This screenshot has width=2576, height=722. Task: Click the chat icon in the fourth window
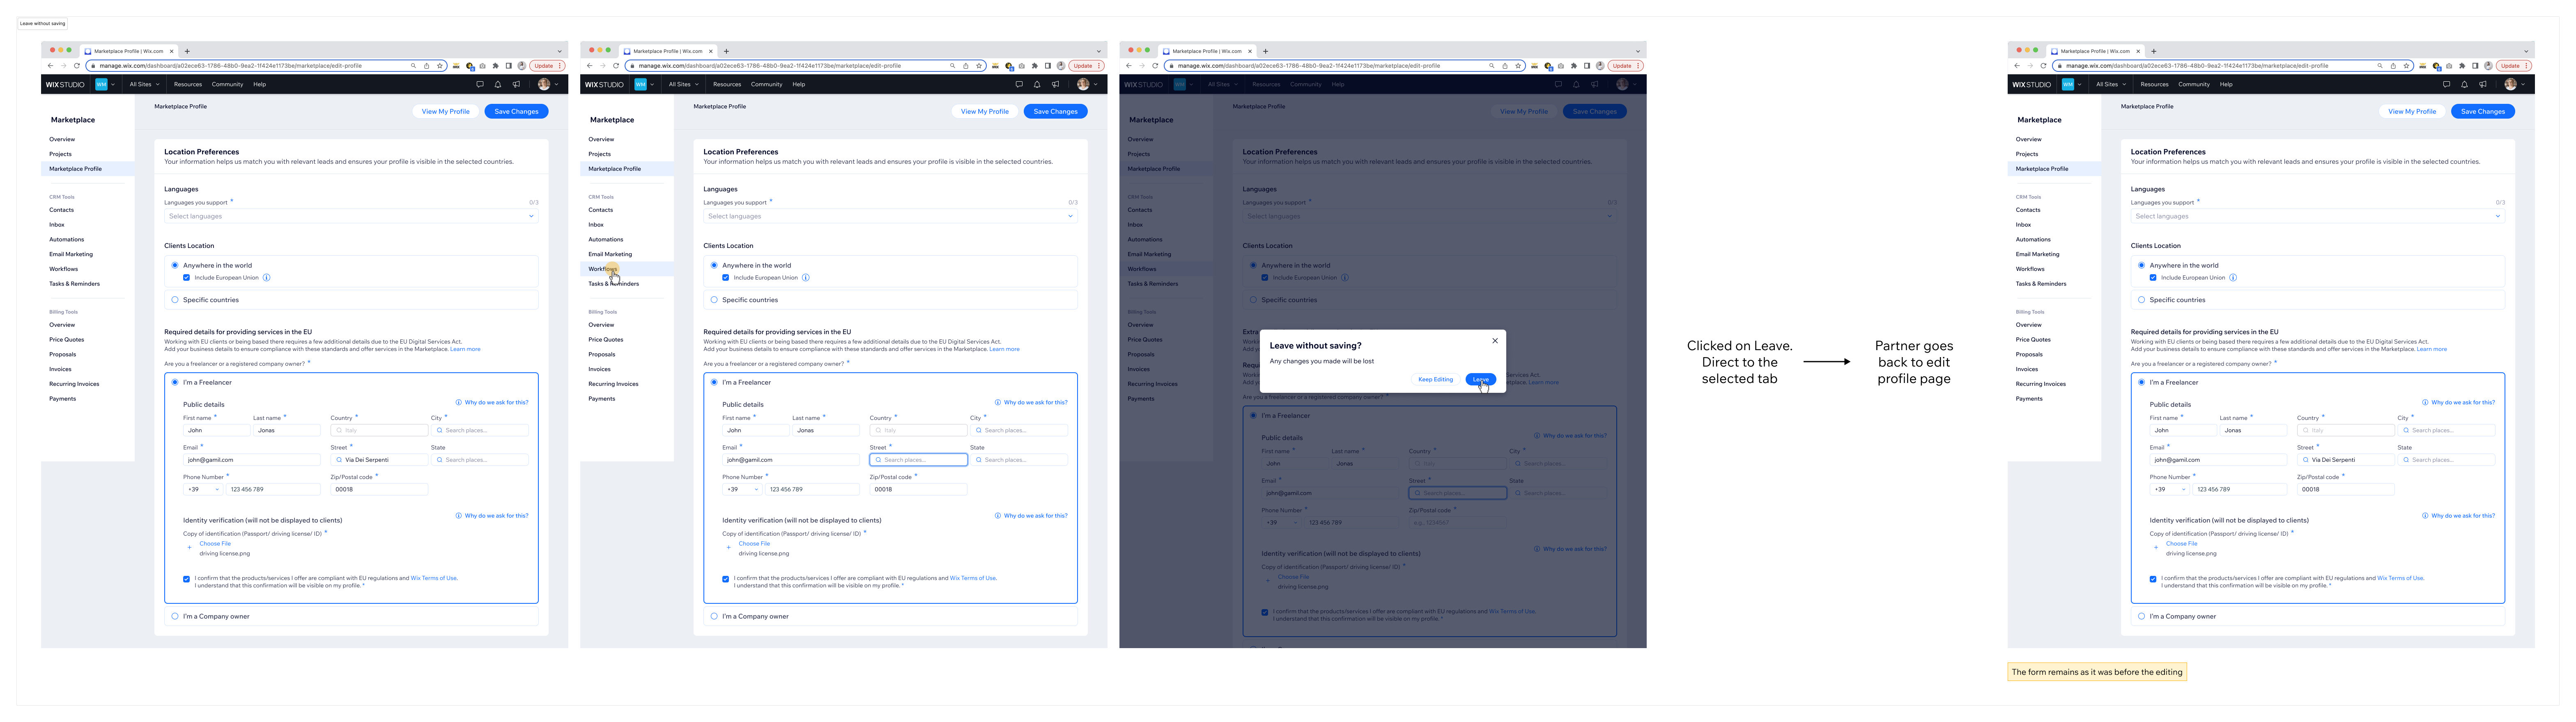[x=2447, y=84]
